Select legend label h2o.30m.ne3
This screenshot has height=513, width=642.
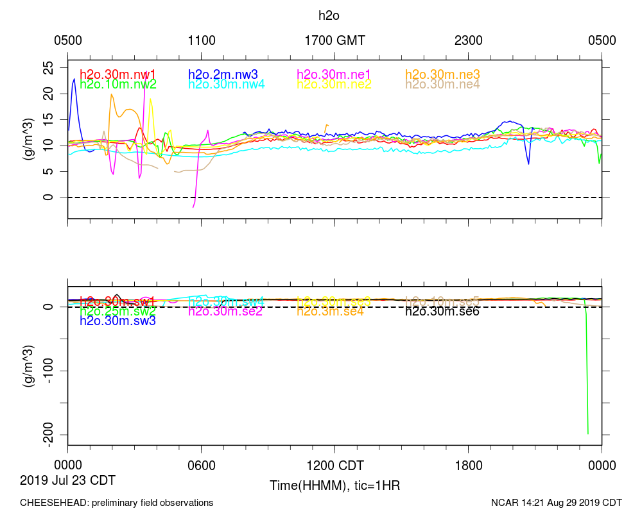pos(442,74)
